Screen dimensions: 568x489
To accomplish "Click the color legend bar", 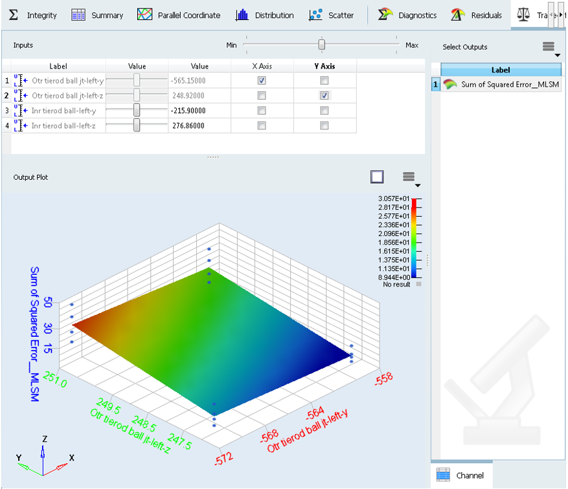I will coord(414,238).
